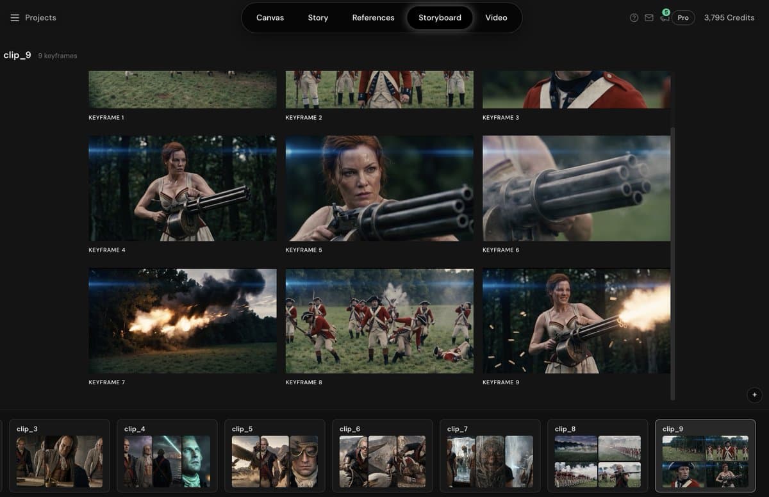Open Keyframe 4 woman with gatling gun
Screen dimensions: 769x497
coord(183,188)
